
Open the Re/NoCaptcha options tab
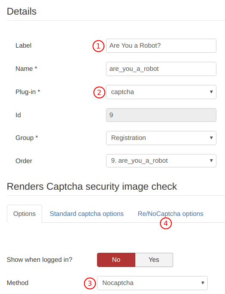click(x=170, y=214)
